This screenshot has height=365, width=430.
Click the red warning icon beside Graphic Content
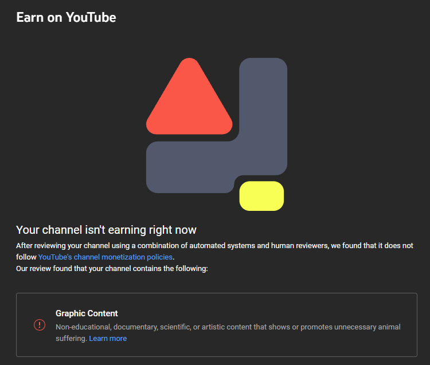(40, 325)
